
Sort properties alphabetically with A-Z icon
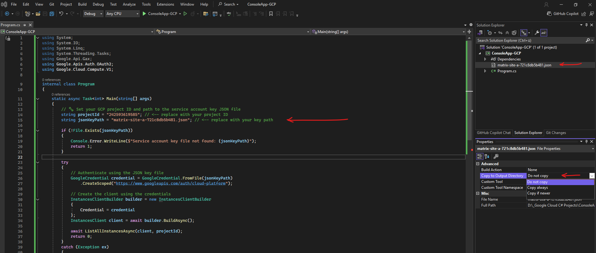(x=487, y=156)
